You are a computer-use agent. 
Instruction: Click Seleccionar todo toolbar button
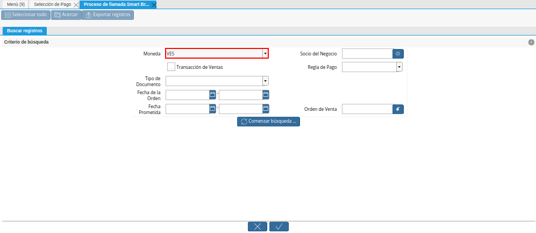coord(26,15)
